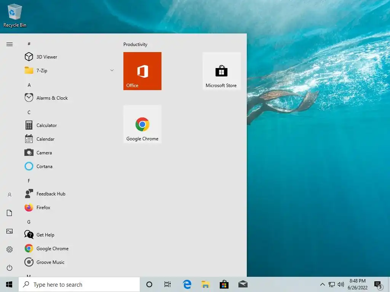Screen dimensions: 390x292
Task: Focus the 'Type here to search' box
Action: click(79, 284)
